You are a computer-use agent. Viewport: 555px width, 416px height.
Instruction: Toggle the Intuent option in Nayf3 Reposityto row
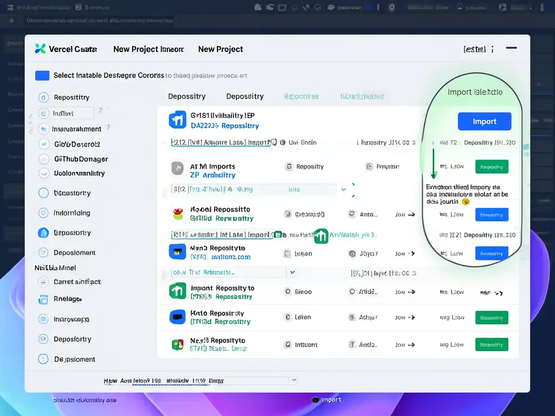tap(288, 344)
